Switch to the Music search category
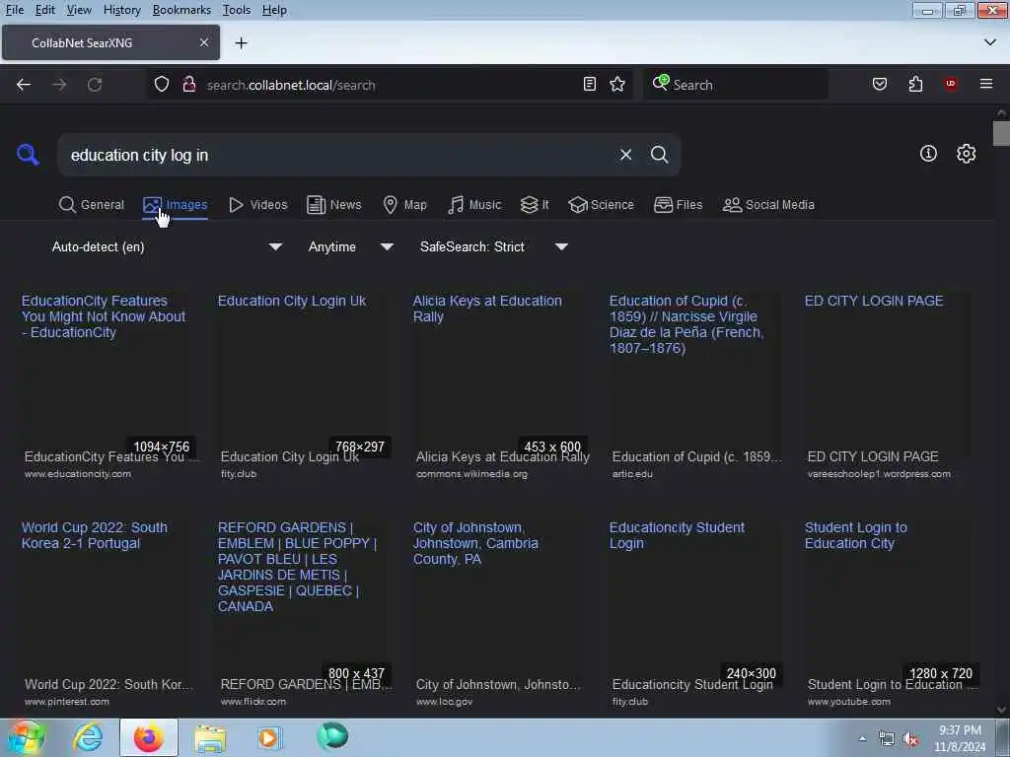The height and width of the screenshot is (757, 1010). tap(474, 205)
